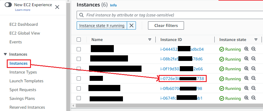Click Running status icon for i-044432

pos(222,49)
